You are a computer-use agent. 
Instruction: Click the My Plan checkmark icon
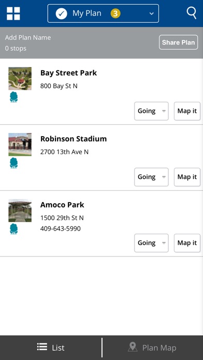62,13
